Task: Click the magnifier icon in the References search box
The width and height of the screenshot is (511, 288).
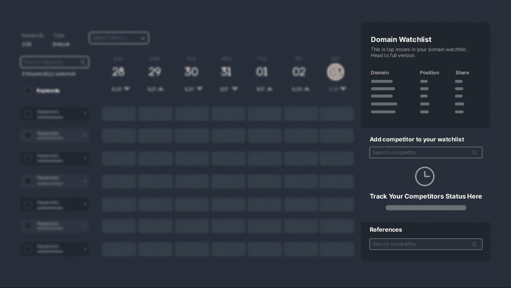Action: click(x=474, y=244)
